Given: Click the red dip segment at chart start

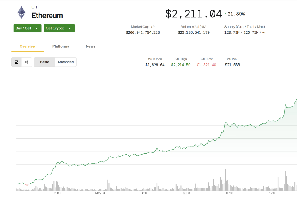Looking at the screenshot, I should click(x=27, y=185).
